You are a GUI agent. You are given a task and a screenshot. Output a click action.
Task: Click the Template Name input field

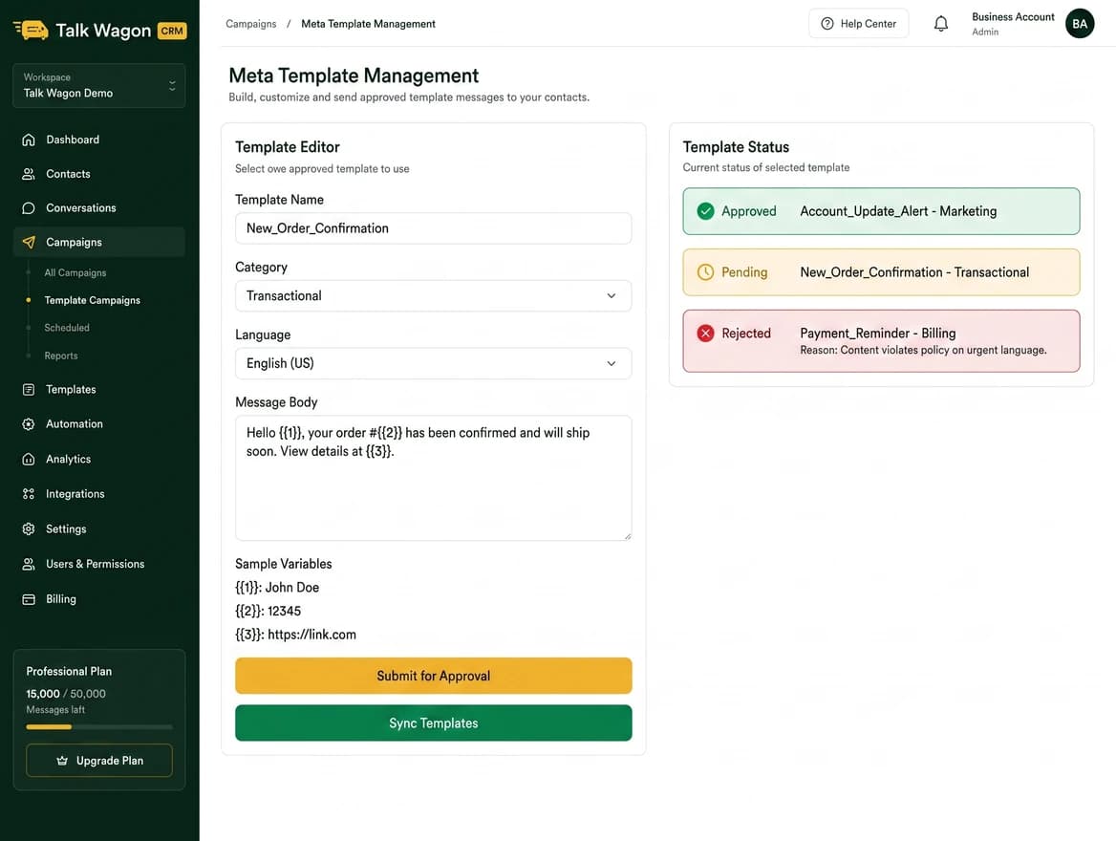[x=433, y=227]
